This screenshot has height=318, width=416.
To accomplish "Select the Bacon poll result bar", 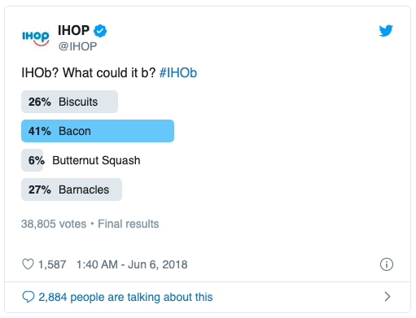I will pos(98,131).
